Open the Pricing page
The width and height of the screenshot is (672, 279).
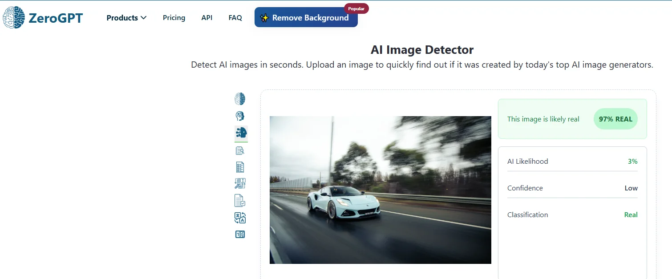pos(174,18)
